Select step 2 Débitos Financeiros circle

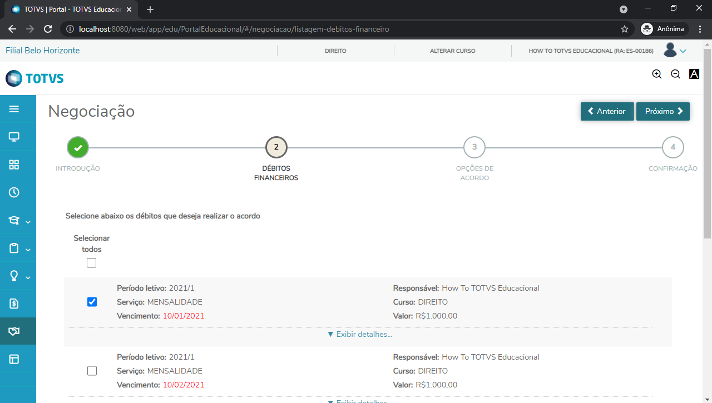pos(276,147)
